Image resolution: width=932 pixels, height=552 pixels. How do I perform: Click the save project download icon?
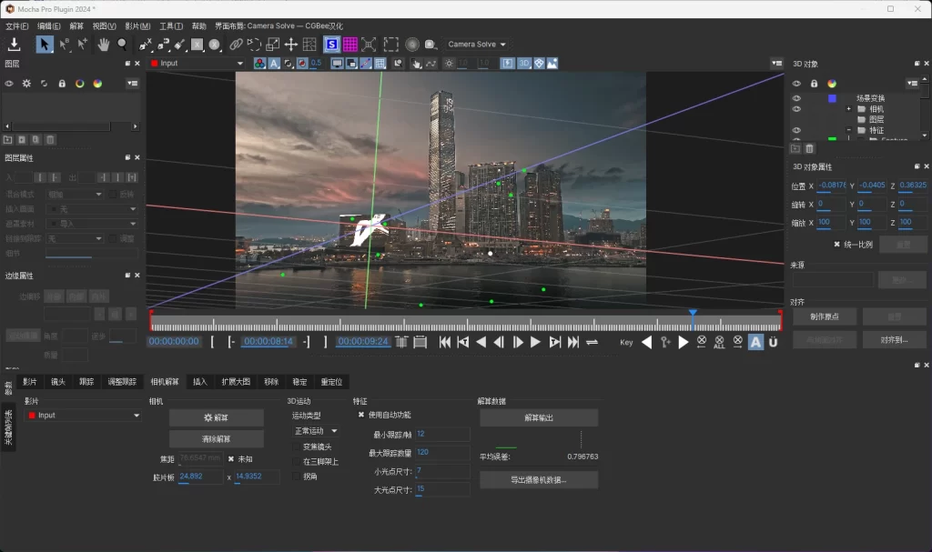coord(15,44)
